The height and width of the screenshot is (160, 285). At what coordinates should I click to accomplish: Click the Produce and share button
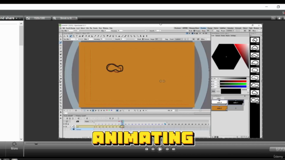[x=7, y=18]
